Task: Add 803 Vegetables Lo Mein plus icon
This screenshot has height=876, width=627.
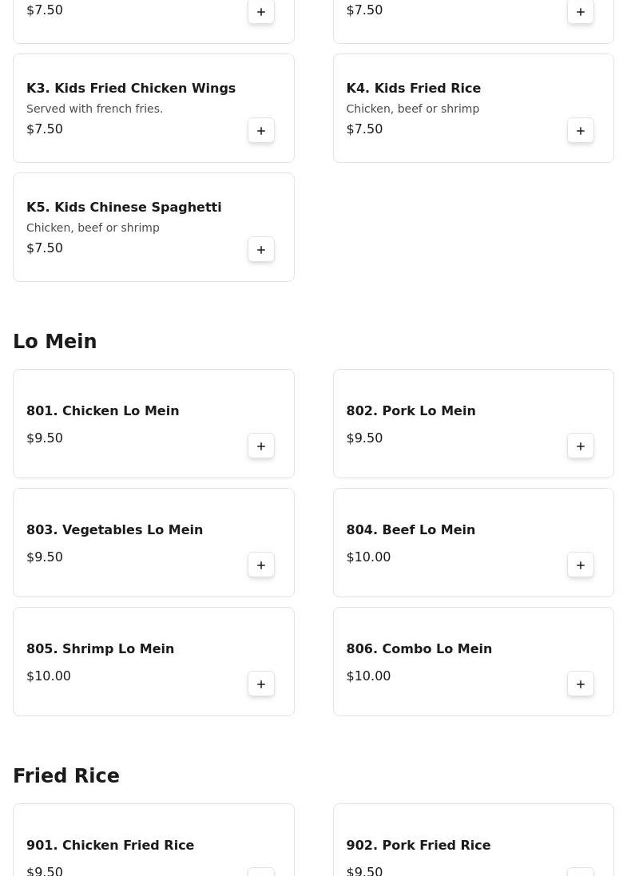Action: click(261, 565)
